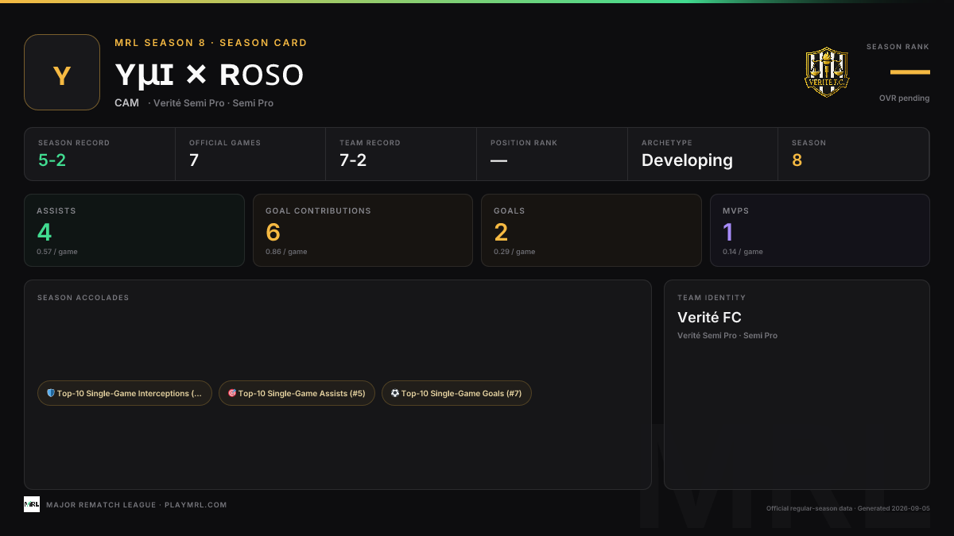Click the MRL logo in footer
This screenshot has width=954, height=536.
point(32,504)
